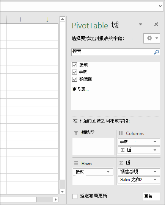165x205 pixels.
Task: Click the vertical scrollbar down arrow
Action: click(62, 192)
